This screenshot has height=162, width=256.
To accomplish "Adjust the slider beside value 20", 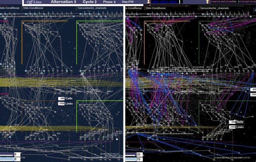I will click(x=131, y=154).
